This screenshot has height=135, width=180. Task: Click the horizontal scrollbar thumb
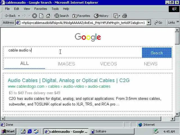pyautogui.click(x=83, y=119)
